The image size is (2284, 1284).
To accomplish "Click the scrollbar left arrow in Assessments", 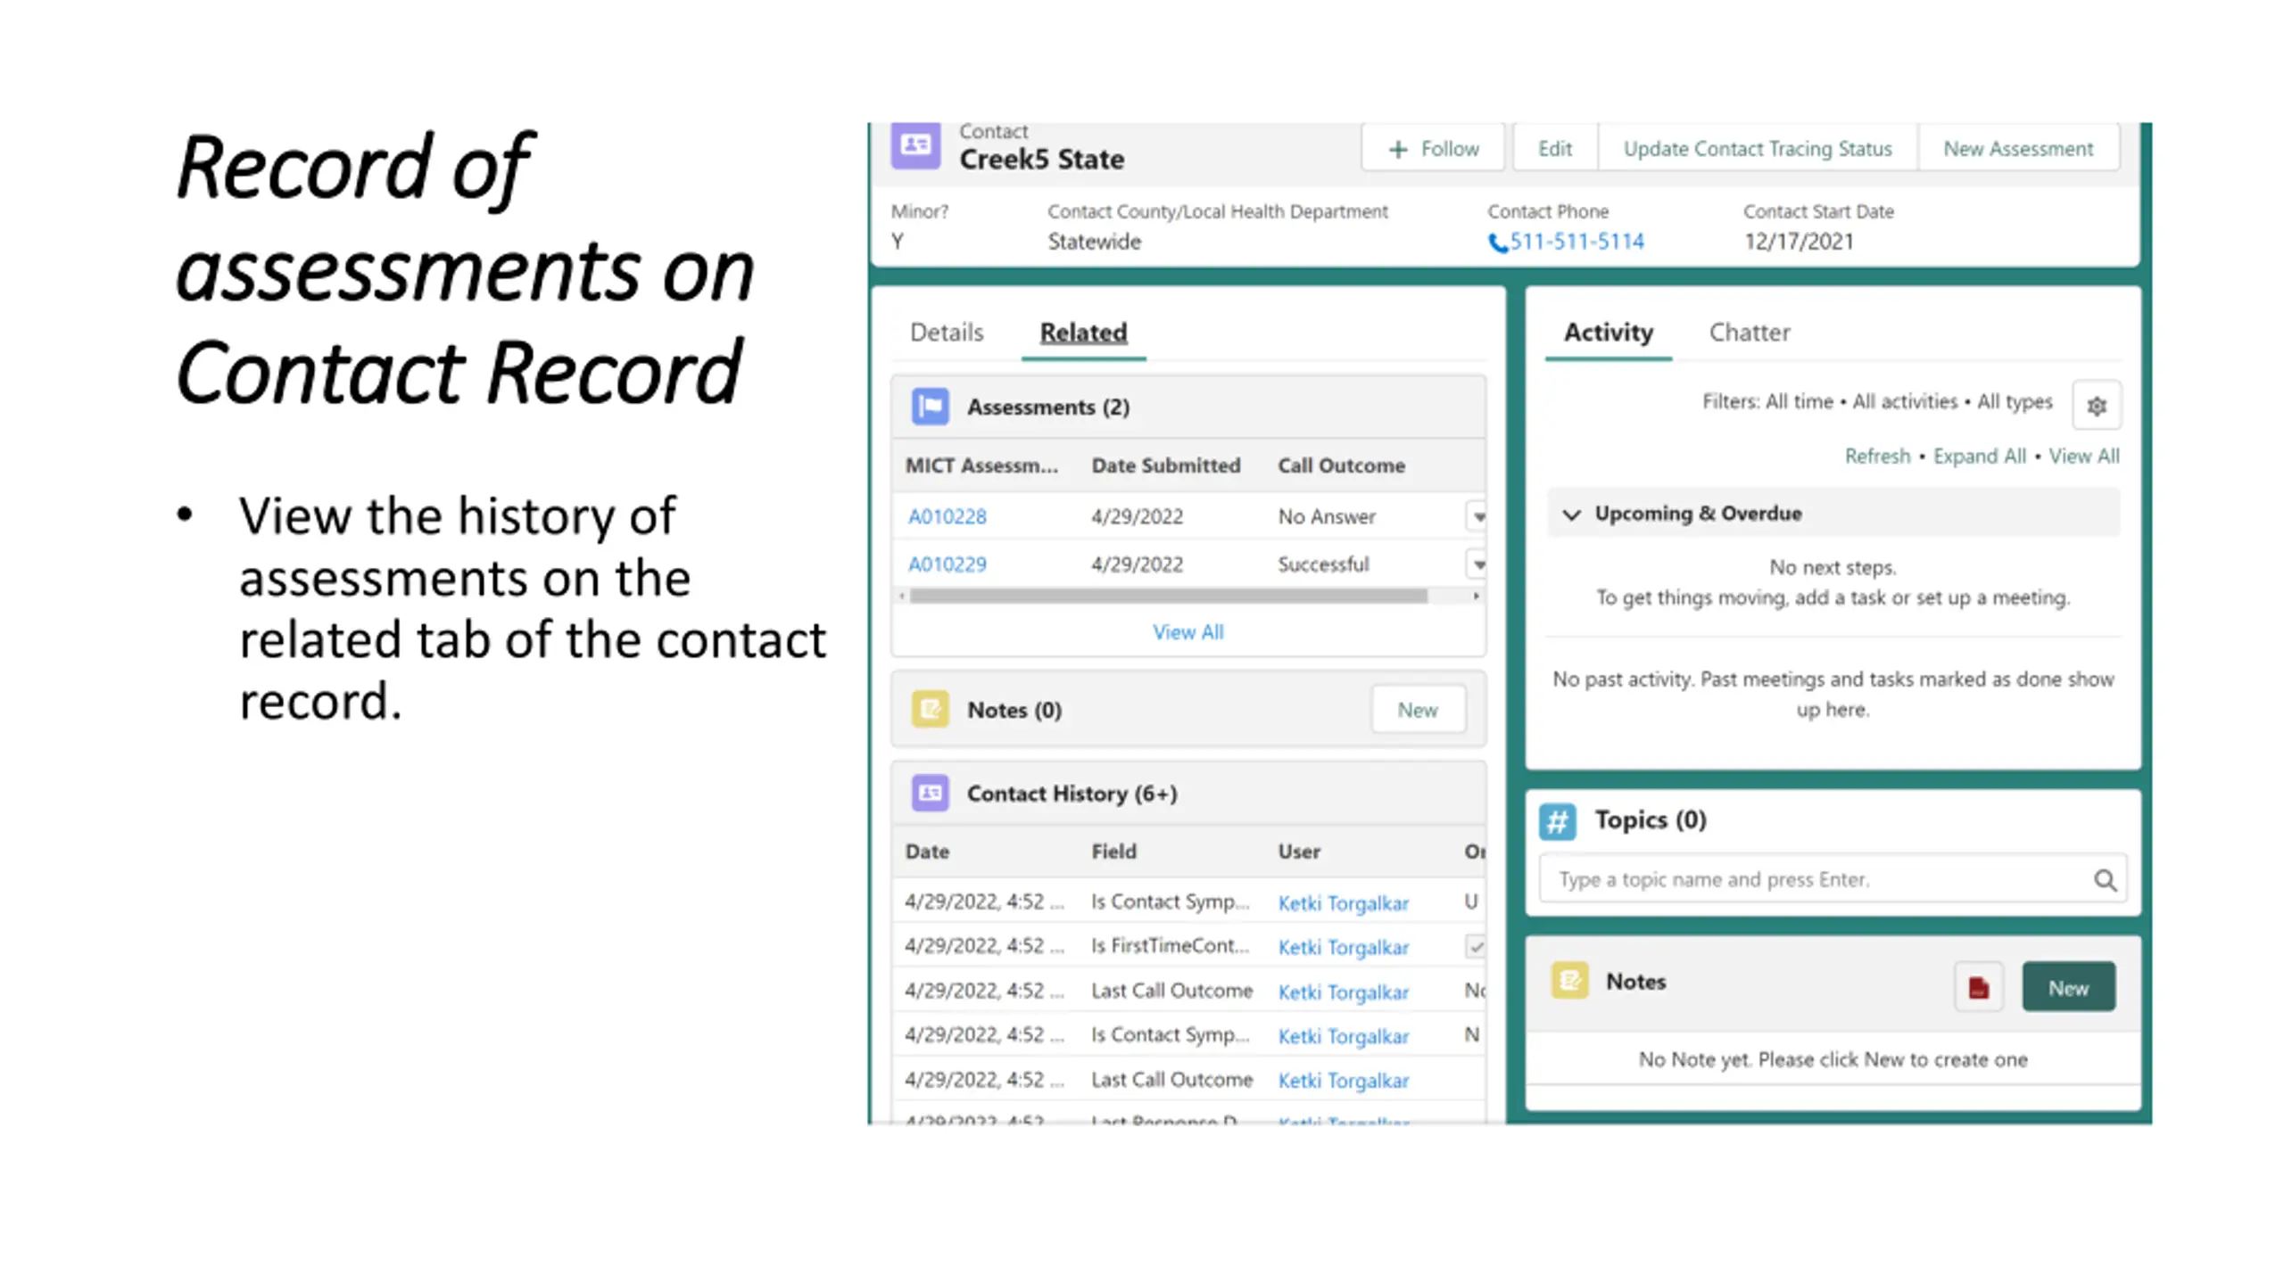I will pyautogui.click(x=902, y=596).
